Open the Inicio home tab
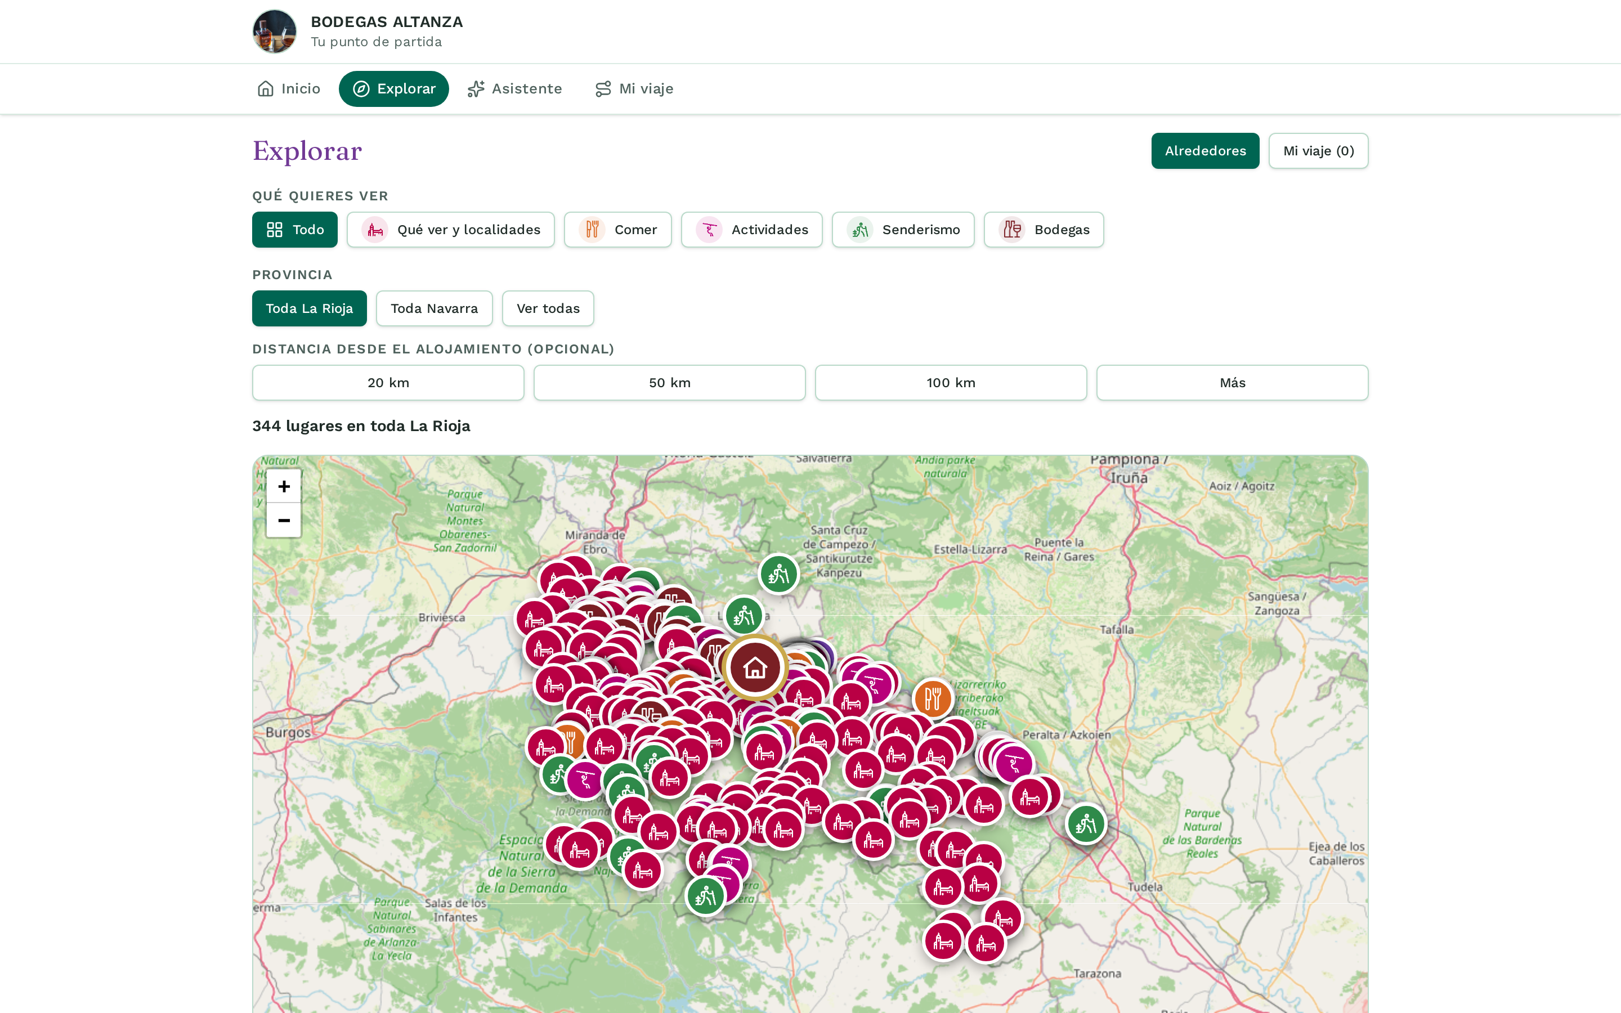1621x1013 pixels. tap(289, 88)
